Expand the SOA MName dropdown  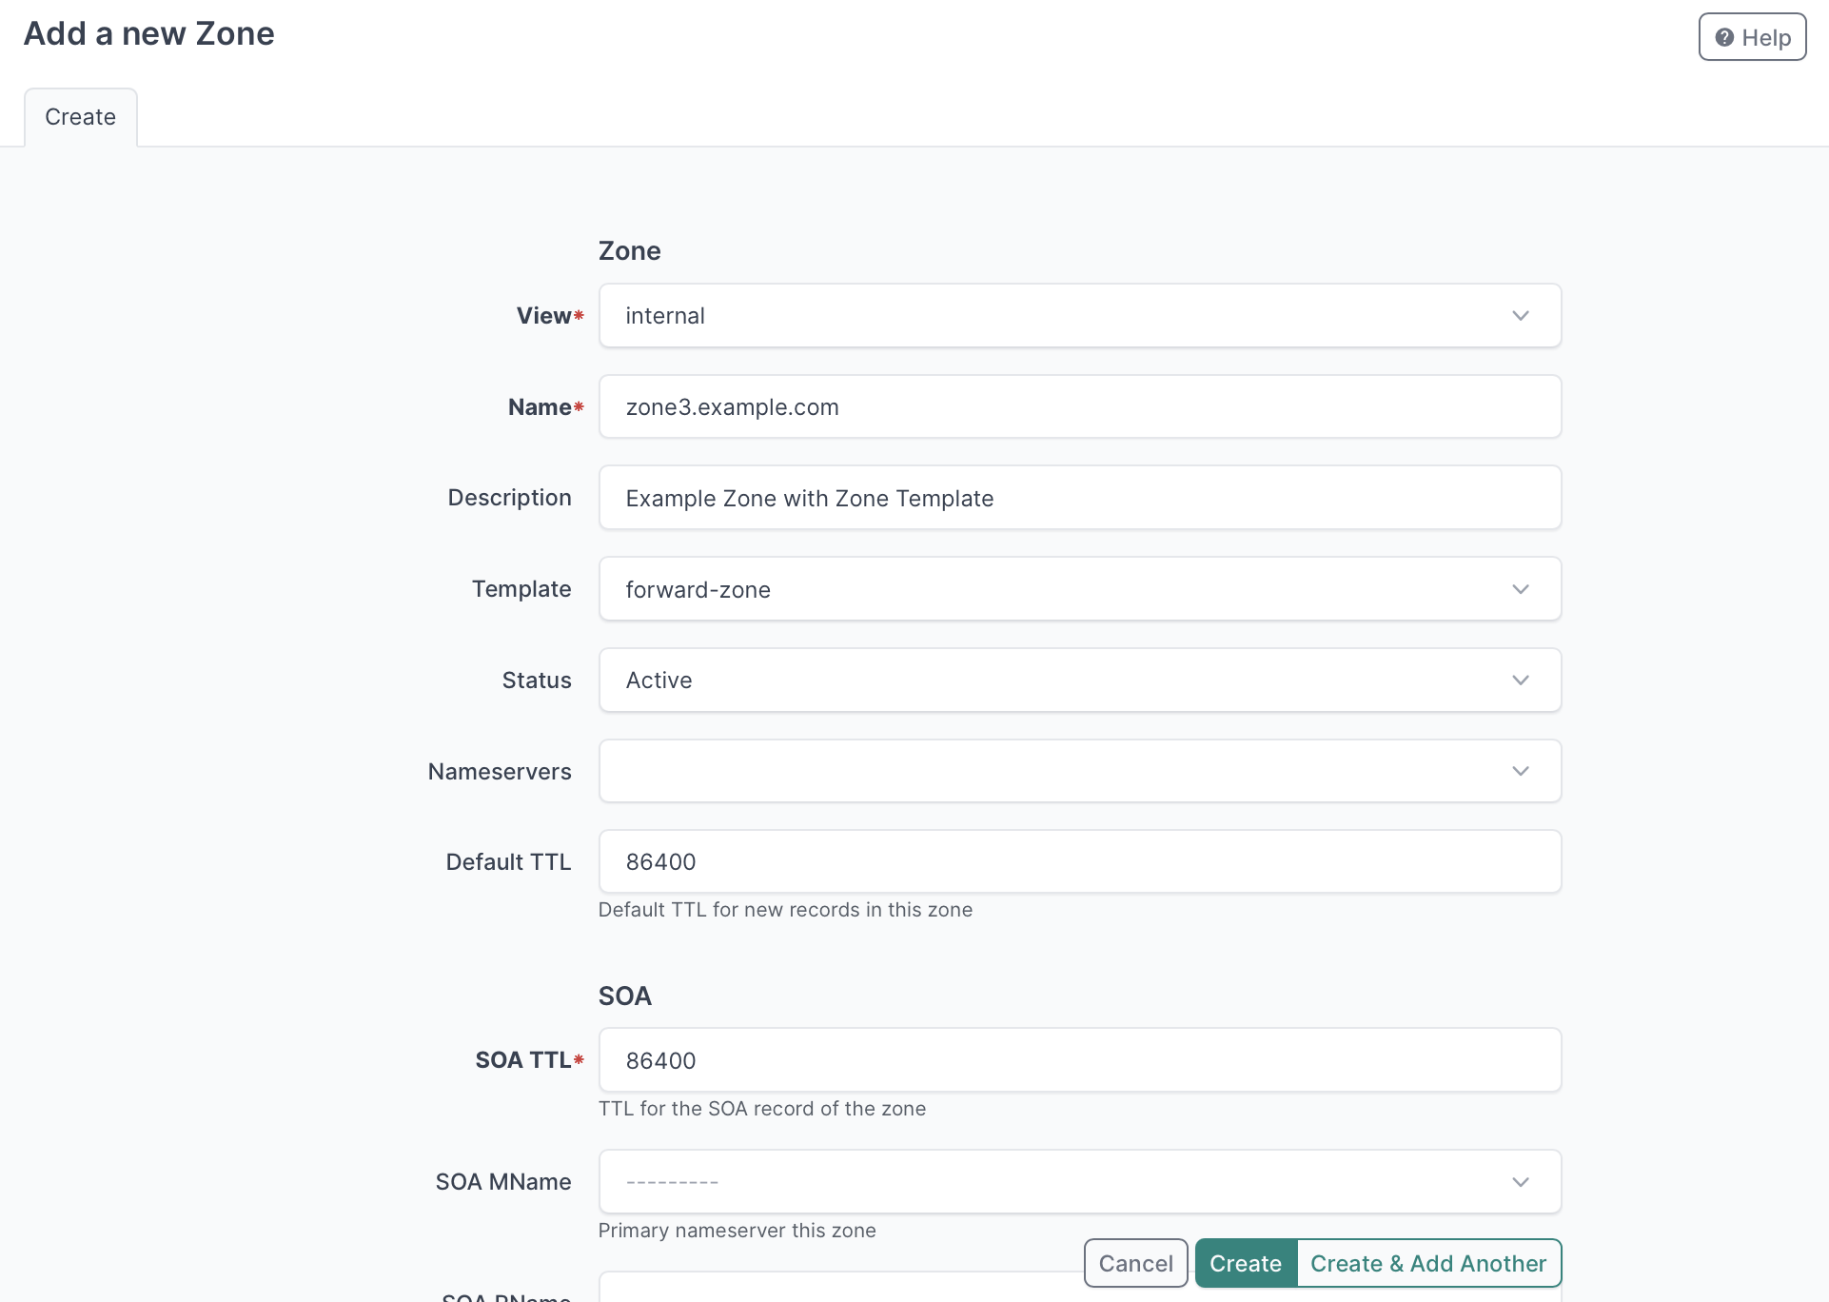pyautogui.click(x=1078, y=1181)
